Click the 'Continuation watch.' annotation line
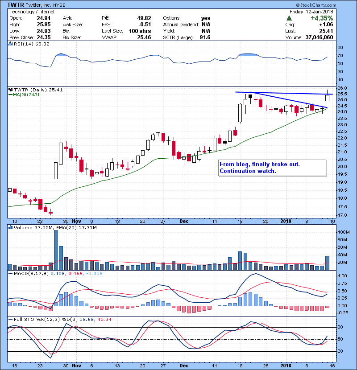Screen dimensions: 357x370 248,171
